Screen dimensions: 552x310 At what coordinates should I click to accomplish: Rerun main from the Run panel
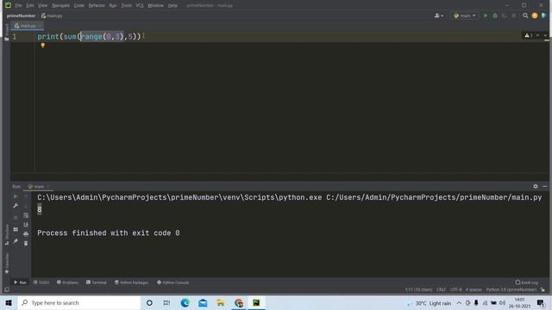[16, 196]
